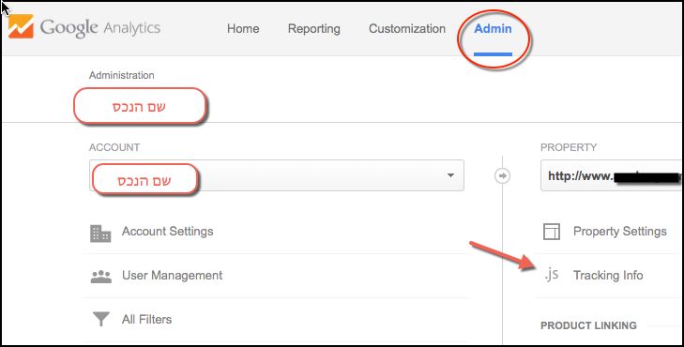The image size is (684, 347).
Task: Click the PROPERTY column label
Action: (569, 147)
